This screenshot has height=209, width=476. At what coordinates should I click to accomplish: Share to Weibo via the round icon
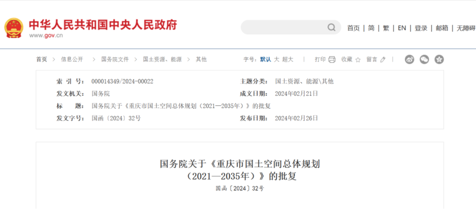point(409,59)
